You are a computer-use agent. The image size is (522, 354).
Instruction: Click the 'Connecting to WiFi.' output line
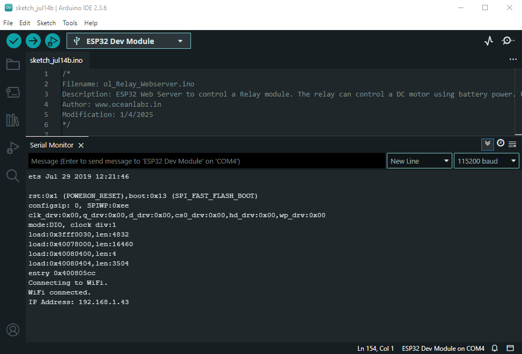[68, 283]
